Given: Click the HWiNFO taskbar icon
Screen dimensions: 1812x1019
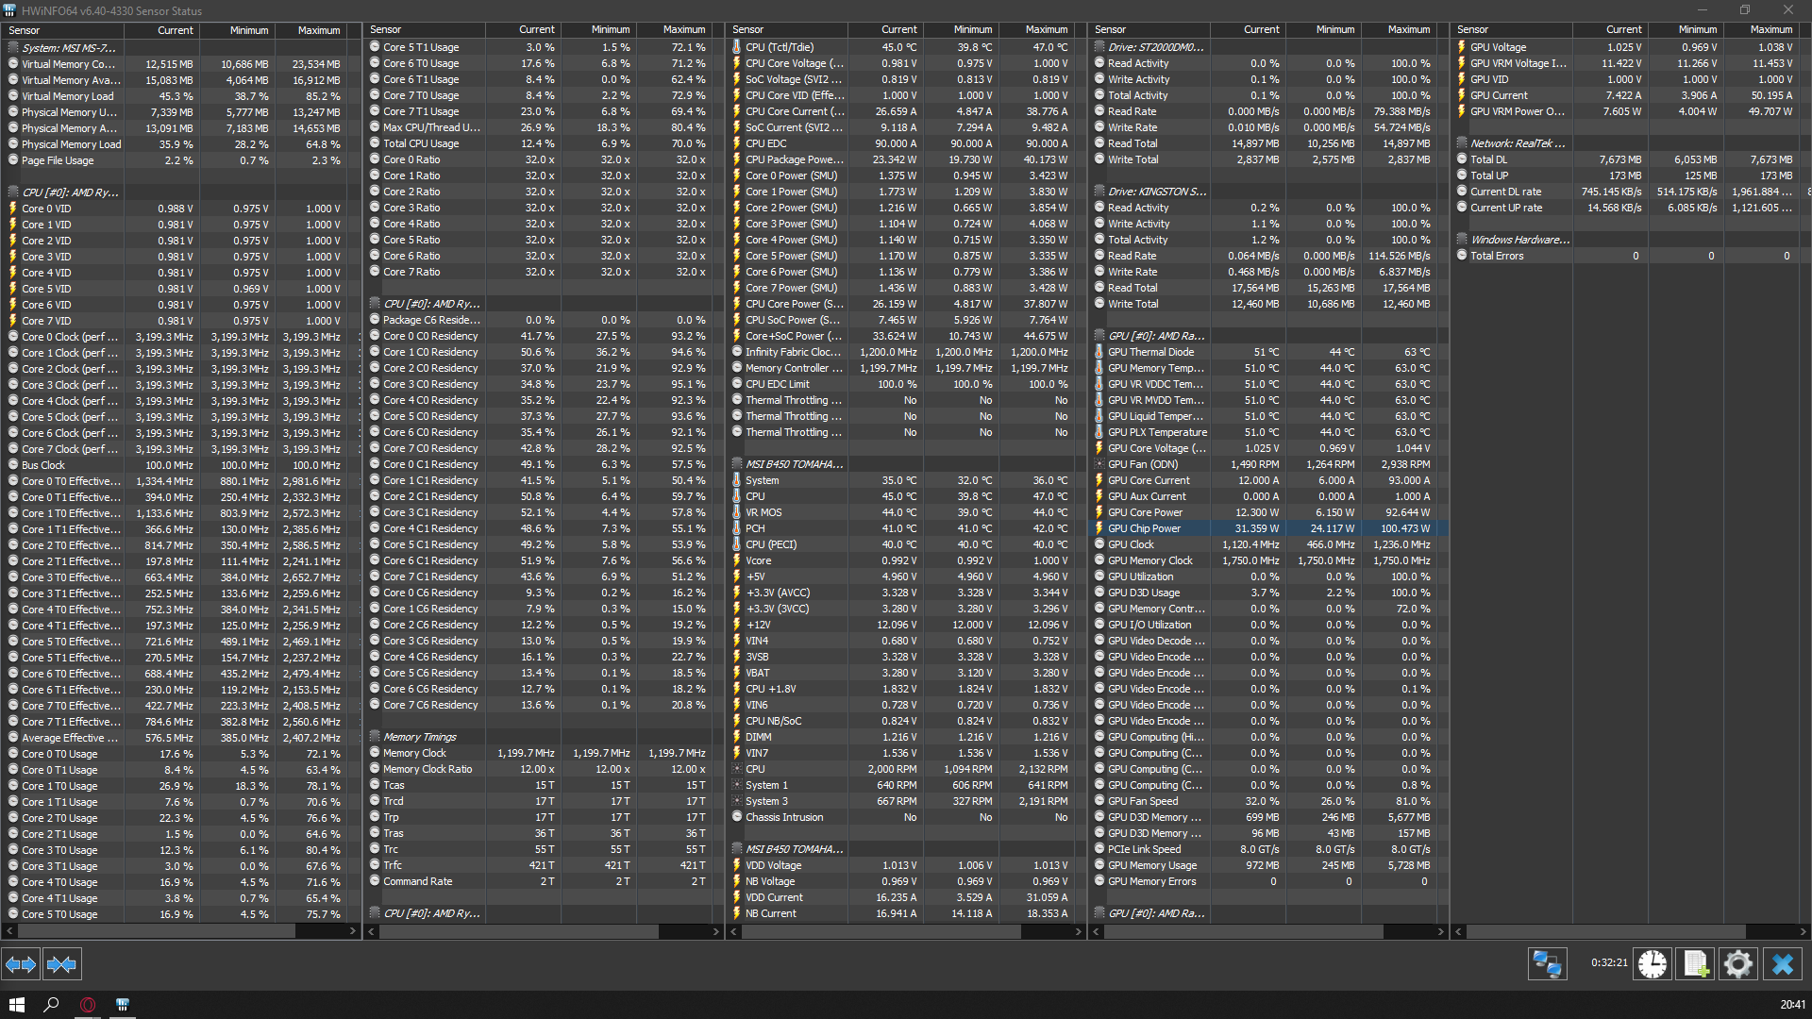Looking at the screenshot, I should [x=122, y=1005].
